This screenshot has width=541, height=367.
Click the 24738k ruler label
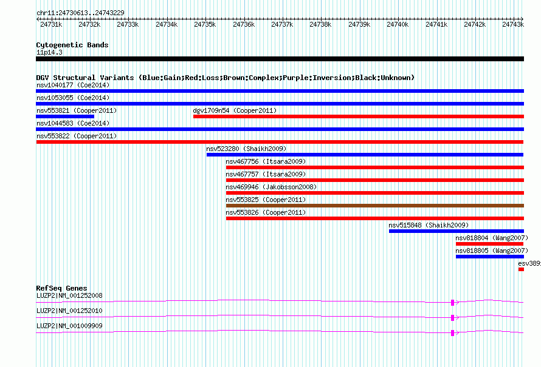tap(320, 24)
